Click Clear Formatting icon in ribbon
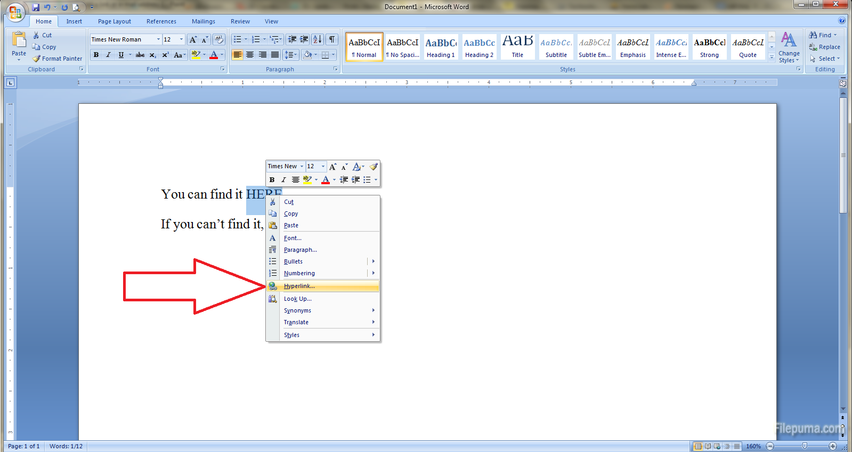 pyautogui.click(x=218, y=39)
